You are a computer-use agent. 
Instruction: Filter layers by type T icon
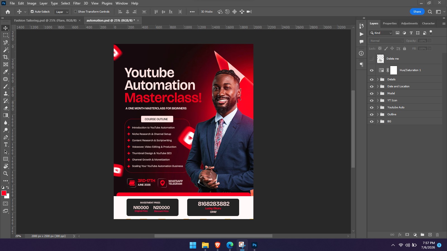tap(411, 33)
